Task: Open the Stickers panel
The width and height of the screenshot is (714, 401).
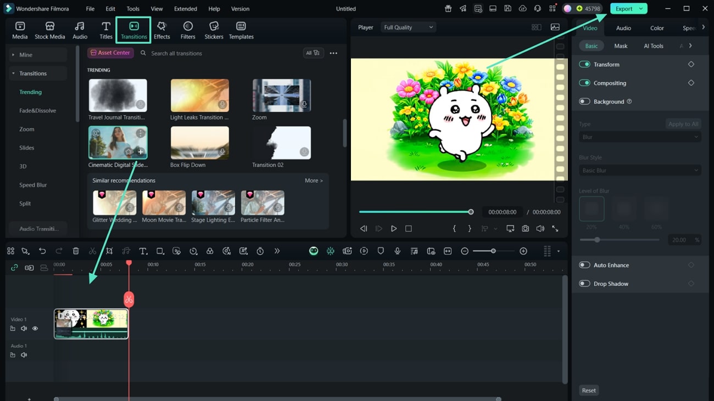Action: click(214, 31)
